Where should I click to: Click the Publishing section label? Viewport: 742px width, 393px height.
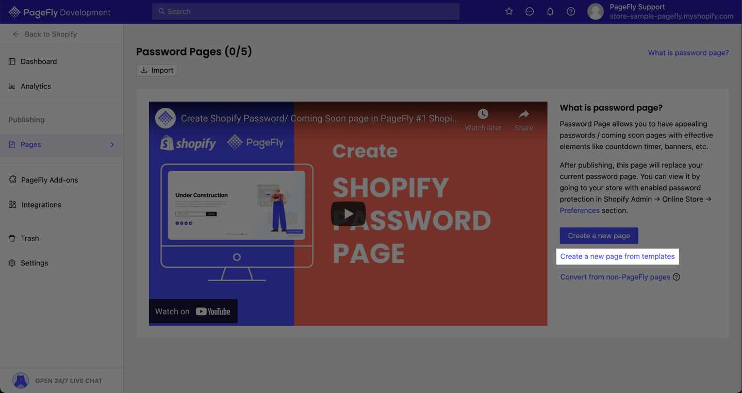click(26, 120)
